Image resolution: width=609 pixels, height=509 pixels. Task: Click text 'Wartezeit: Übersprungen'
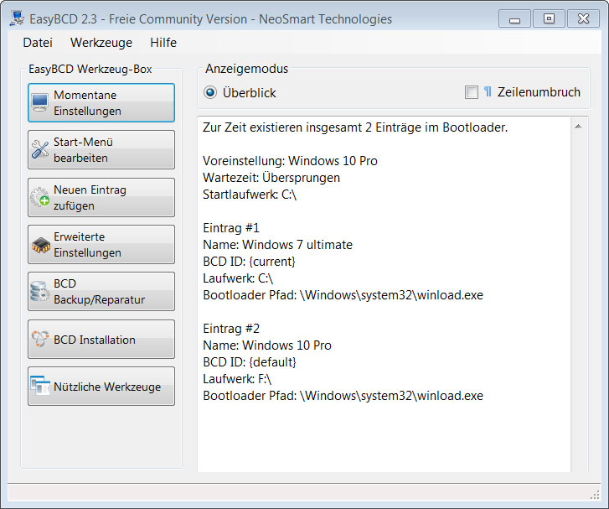coord(271,177)
